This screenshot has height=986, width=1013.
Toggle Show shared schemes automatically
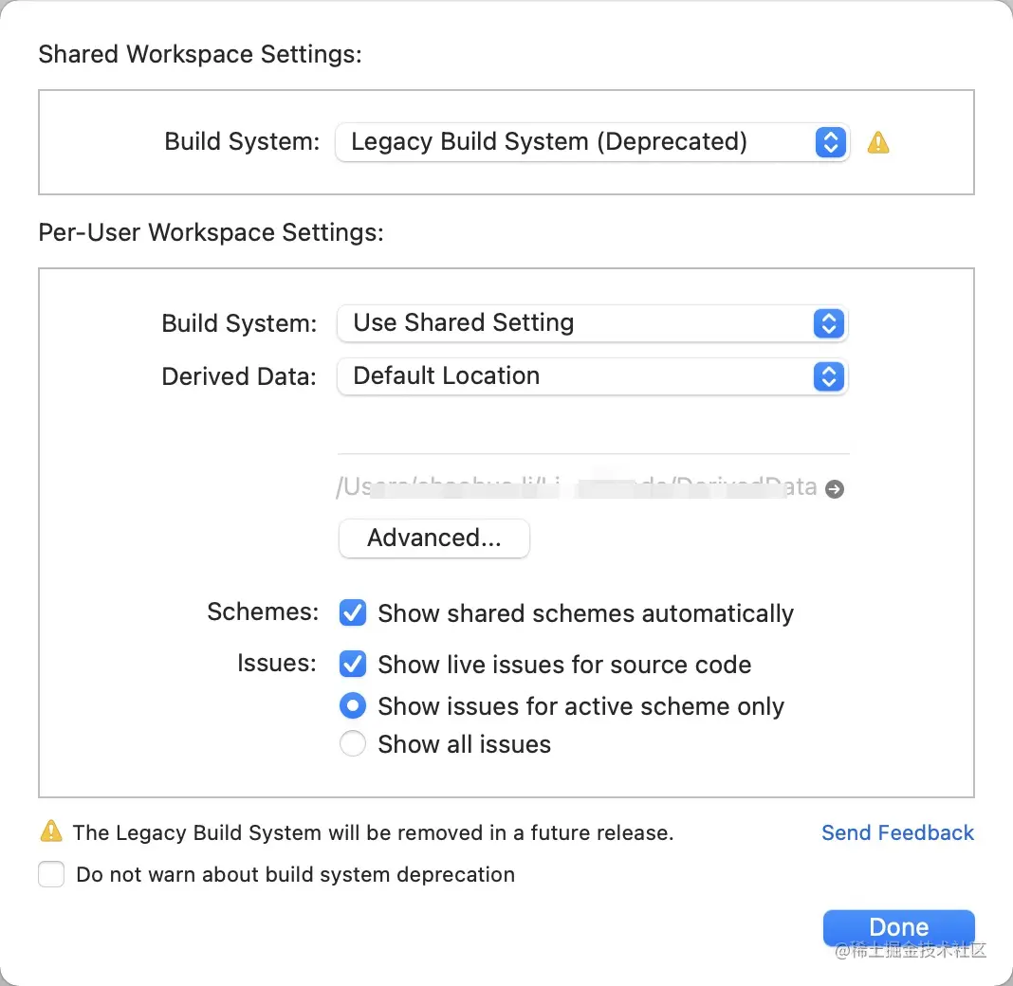[x=353, y=613]
